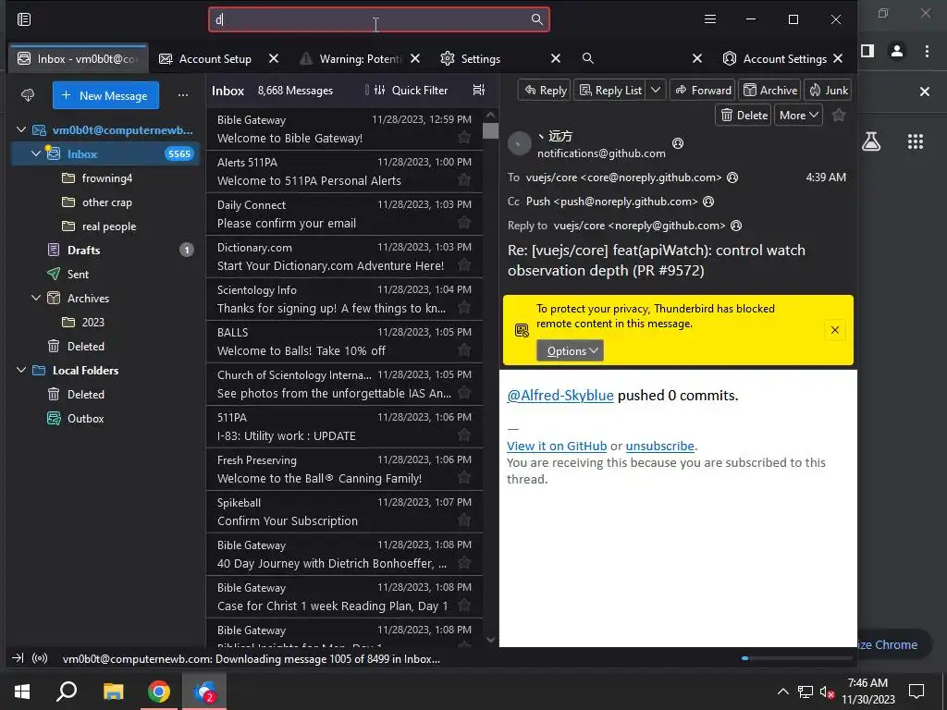947x710 pixels.
Task: Click the New Message button
Action: click(x=105, y=95)
